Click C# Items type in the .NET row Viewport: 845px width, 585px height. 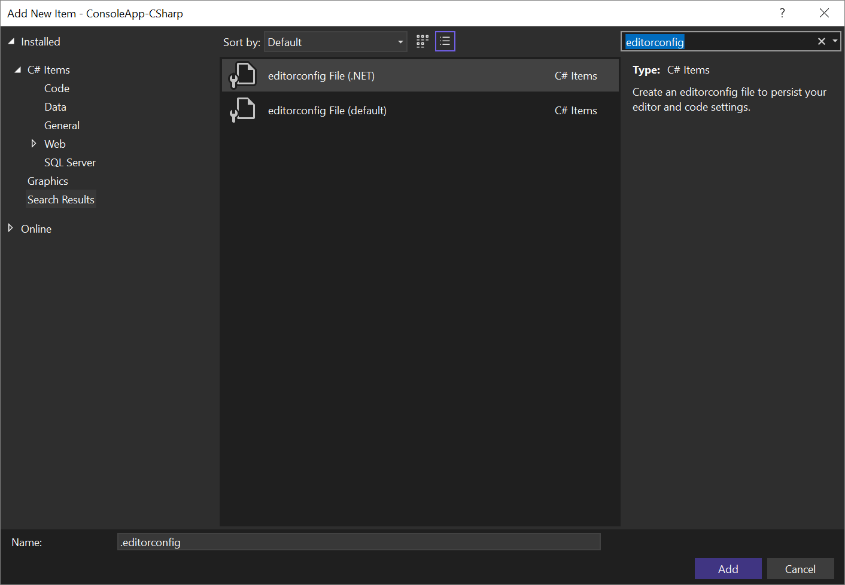pyautogui.click(x=576, y=76)
